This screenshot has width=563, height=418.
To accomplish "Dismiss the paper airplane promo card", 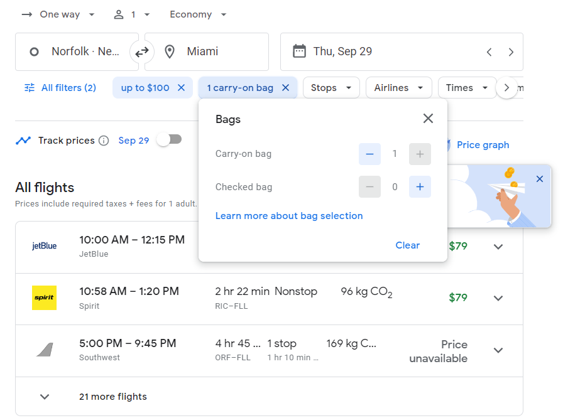I will point(539,179).
